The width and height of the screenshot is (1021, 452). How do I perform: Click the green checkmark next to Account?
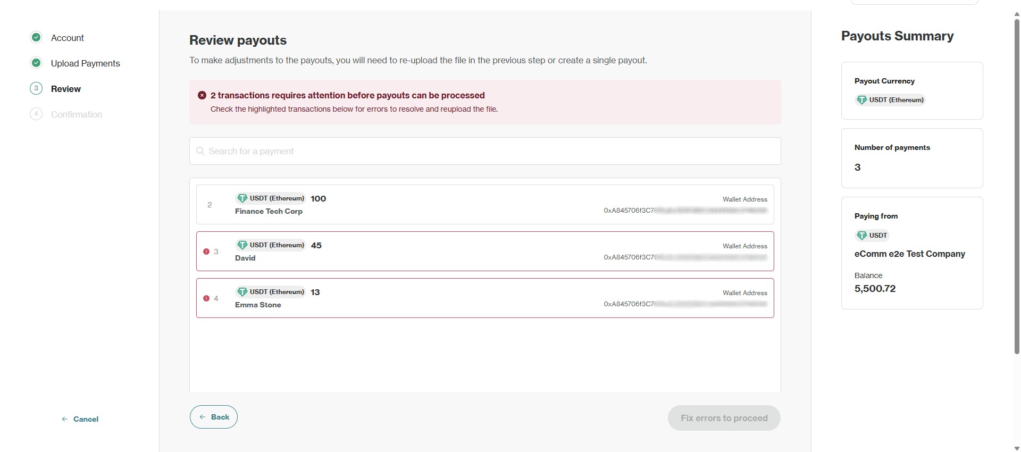[x=36, y=38]
